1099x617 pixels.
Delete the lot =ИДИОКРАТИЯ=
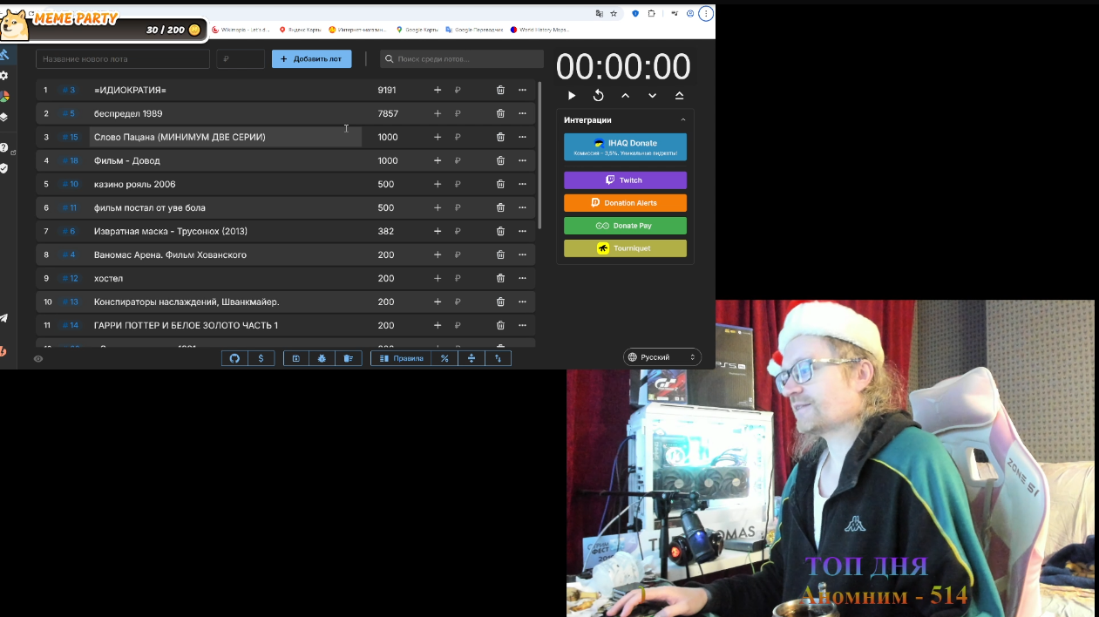500,90
